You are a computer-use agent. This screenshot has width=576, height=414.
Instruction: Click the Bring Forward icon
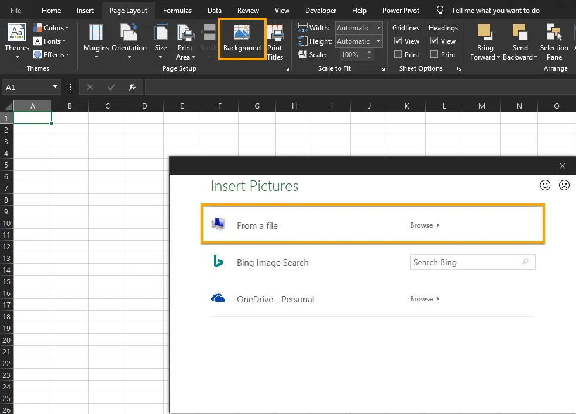[485, 32]
